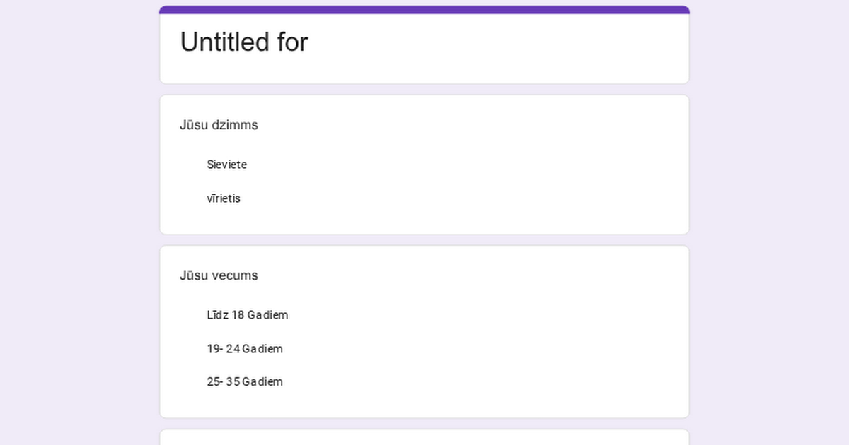Viewport: 849px width, 445px height.
Task: Choose "vīrietis" as the gender
Action: click(224, 198)
